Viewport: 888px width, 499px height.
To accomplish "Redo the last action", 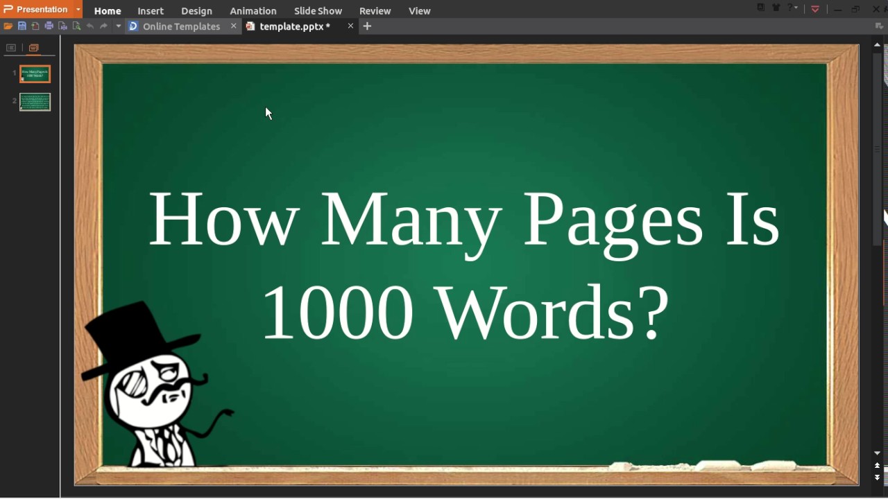I will [104, 26].
